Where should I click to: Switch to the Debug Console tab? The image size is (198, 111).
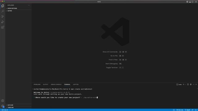(x=56, y=84)
